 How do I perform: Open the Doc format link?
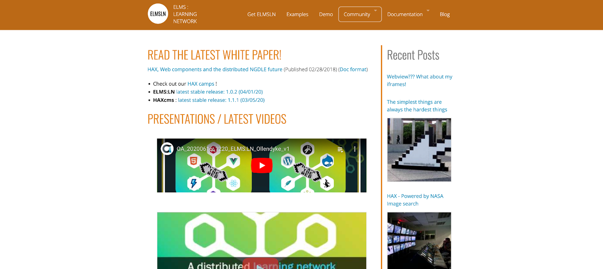[353, 70]
